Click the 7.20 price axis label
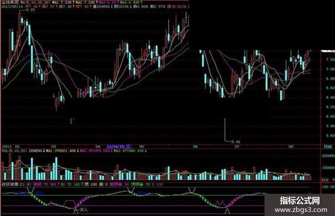Screen dimensions: 335x216 pyautogui.click(x=330, y=60)
